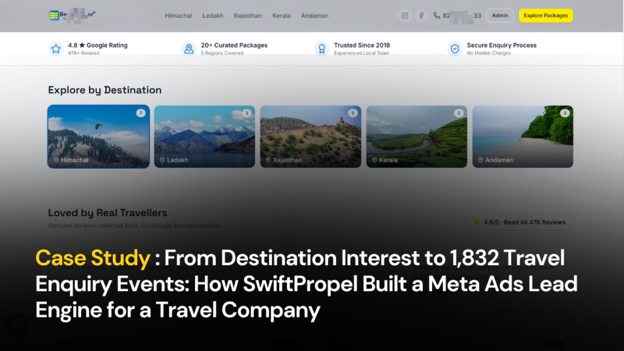This screenshot has height=351, width=624.
Task: Click the Admin button
Action: coord(500,15)
